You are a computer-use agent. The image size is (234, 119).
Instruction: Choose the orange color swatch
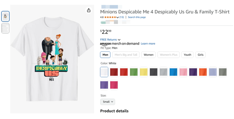tap(203, 72)
